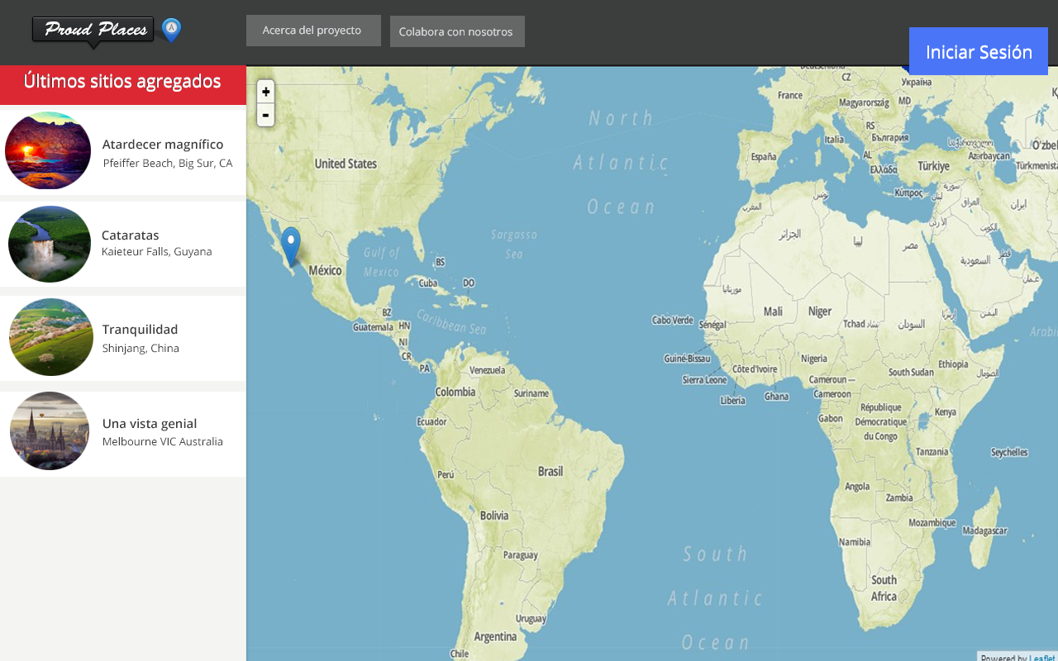1058x661 pixels.
Task: Click the South Africa map label
Action: click(x=884, y=588)
